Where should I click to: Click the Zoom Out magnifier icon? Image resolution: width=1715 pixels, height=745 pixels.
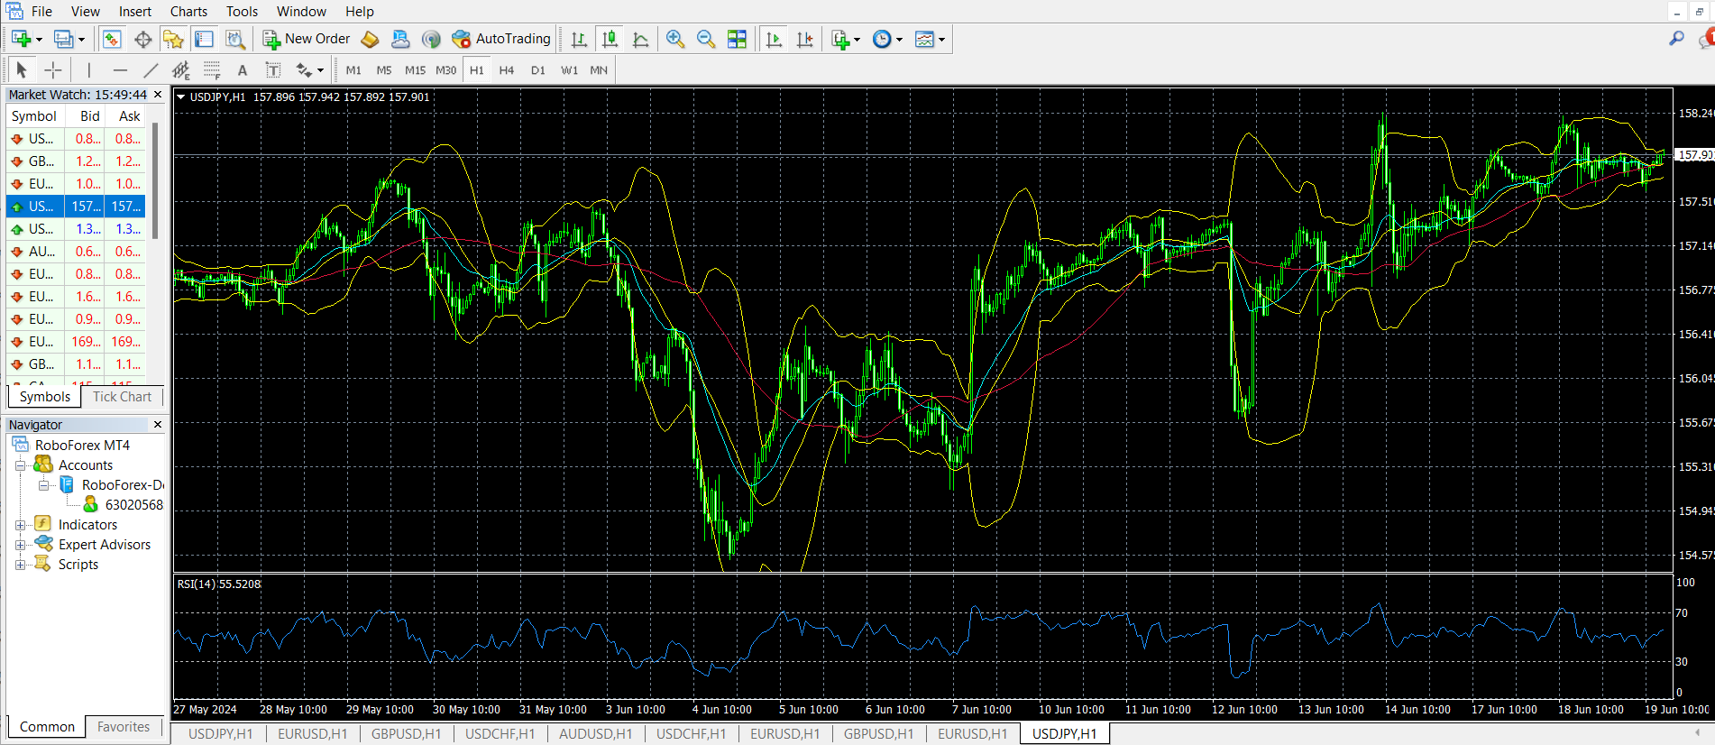pos(706,39)
